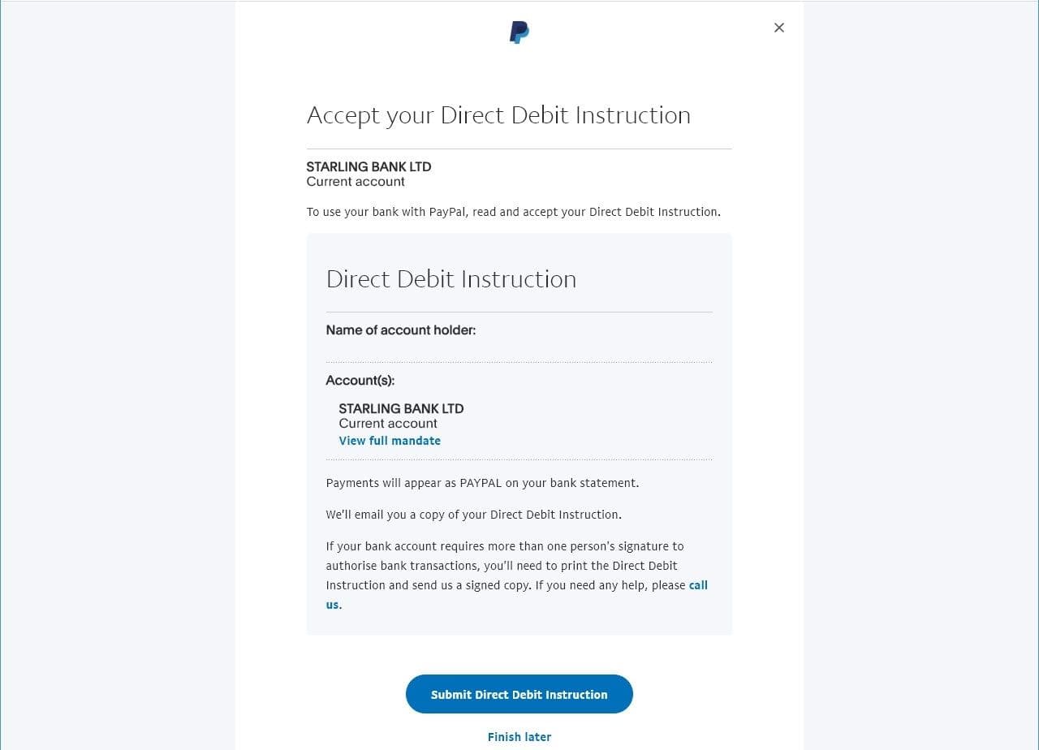Click the 'Account(s):' label

(360, 380)
